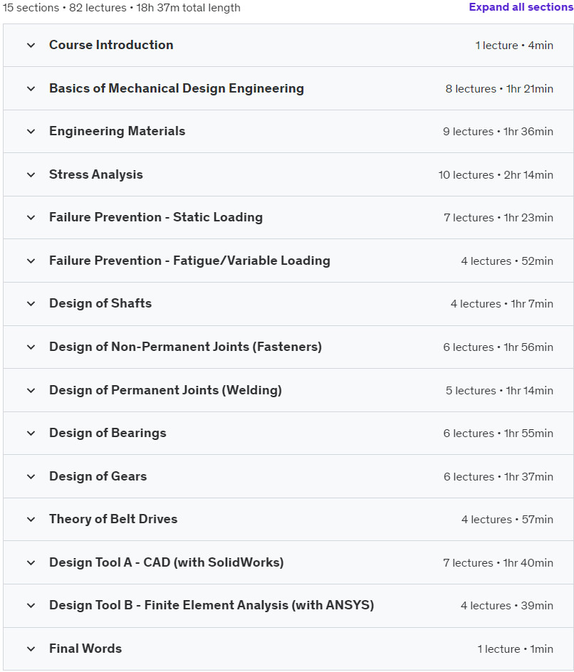Expand Design of Shafts chevron
574x672 pixels.
click(31, 304)
